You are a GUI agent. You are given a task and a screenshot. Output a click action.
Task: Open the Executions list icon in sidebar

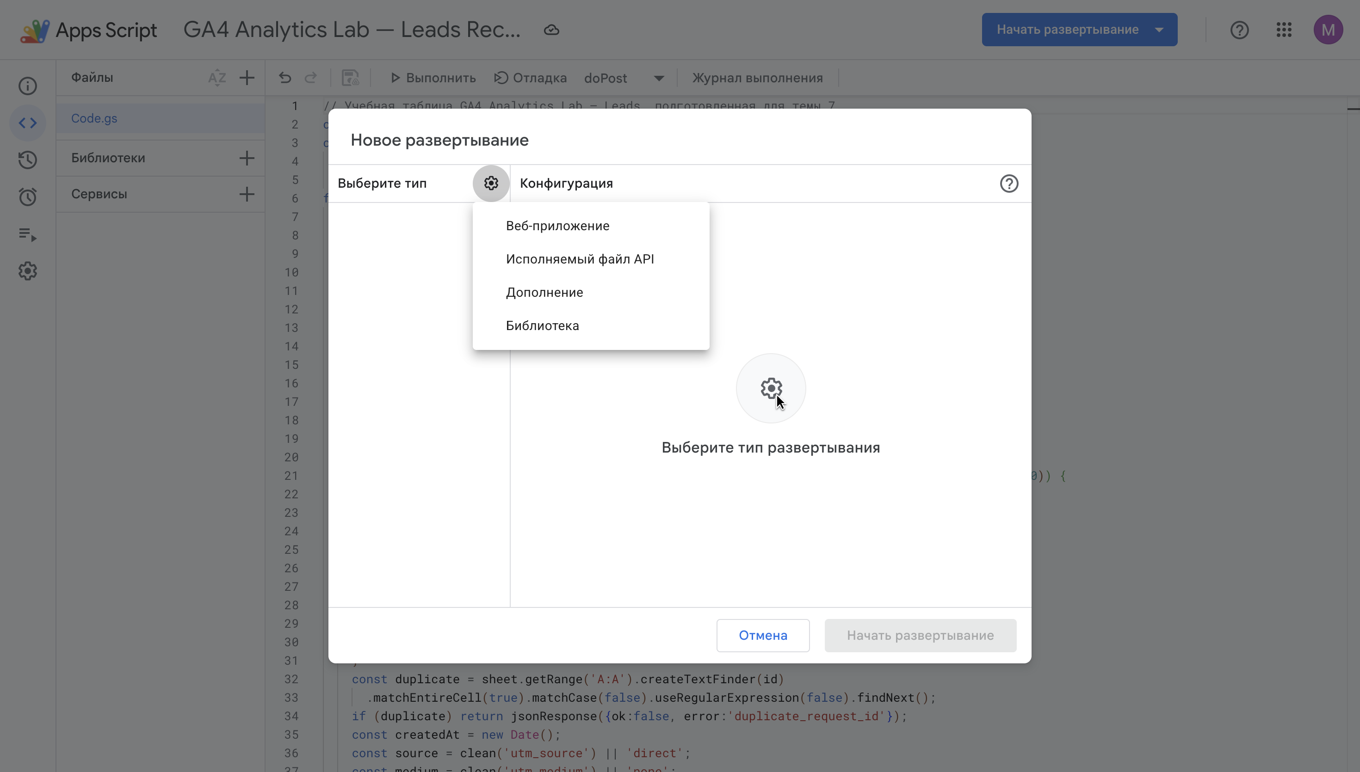pos(28,234)
